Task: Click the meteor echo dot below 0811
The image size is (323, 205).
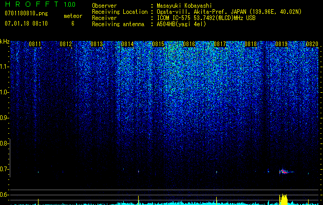Action: tap(39, 172)
